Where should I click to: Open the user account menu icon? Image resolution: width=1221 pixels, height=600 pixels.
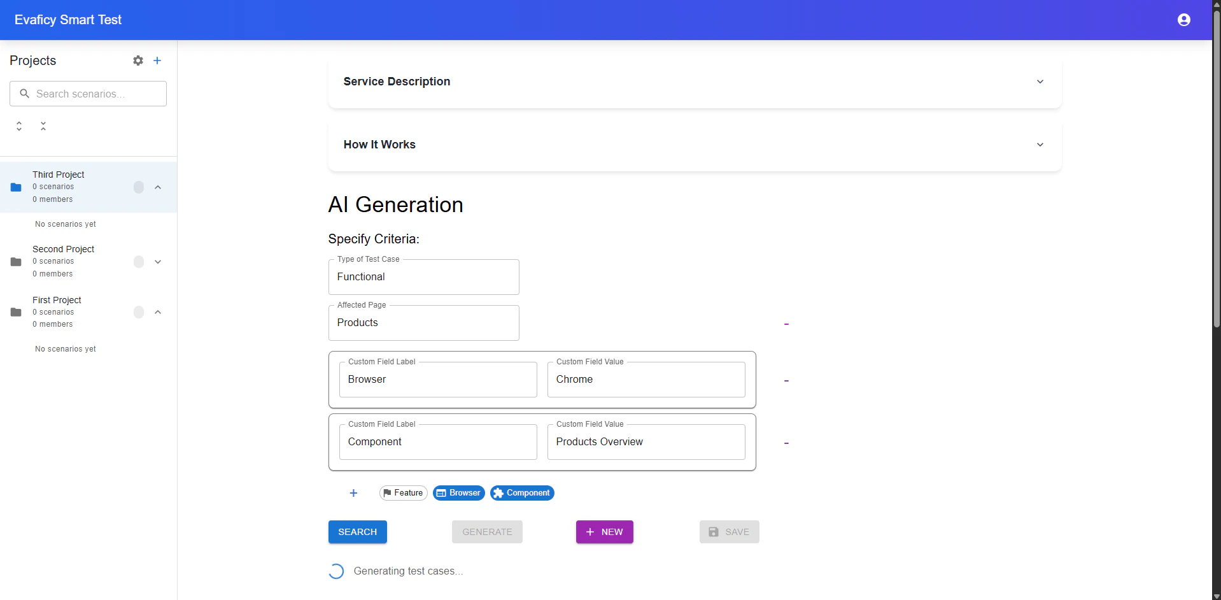tap(1183, 20)
